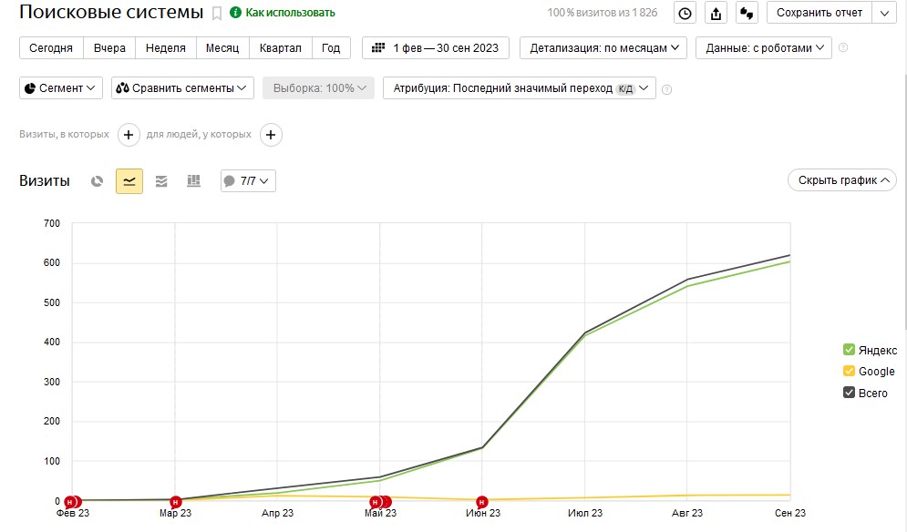Screen dimensions: 907x532
Task: Open Детализация: по месяцам dropdown
Action: pyautogui.click(x=603, y=48)
